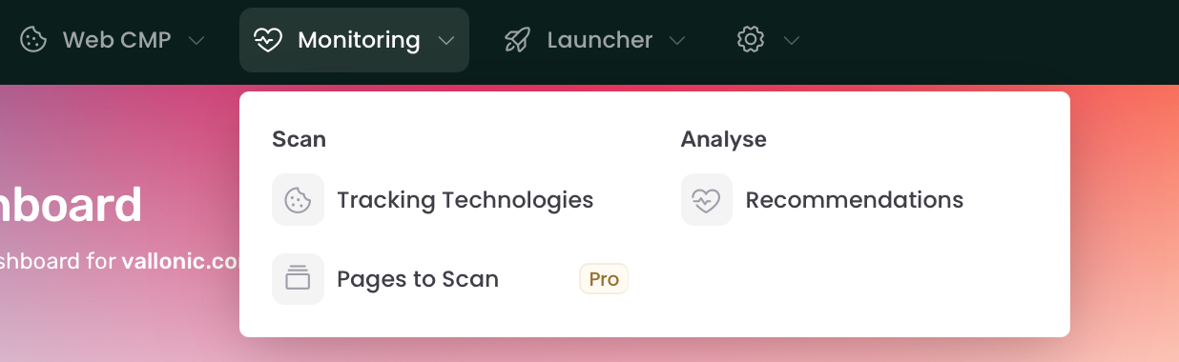Expand the chevron beside the gear icon

[x=792, y=41]
